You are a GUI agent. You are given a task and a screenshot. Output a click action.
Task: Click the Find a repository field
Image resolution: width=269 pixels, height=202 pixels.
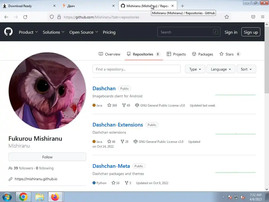[x=137, y=69]
